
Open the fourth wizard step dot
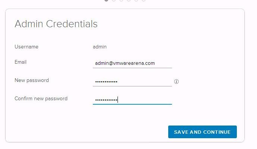129,0
